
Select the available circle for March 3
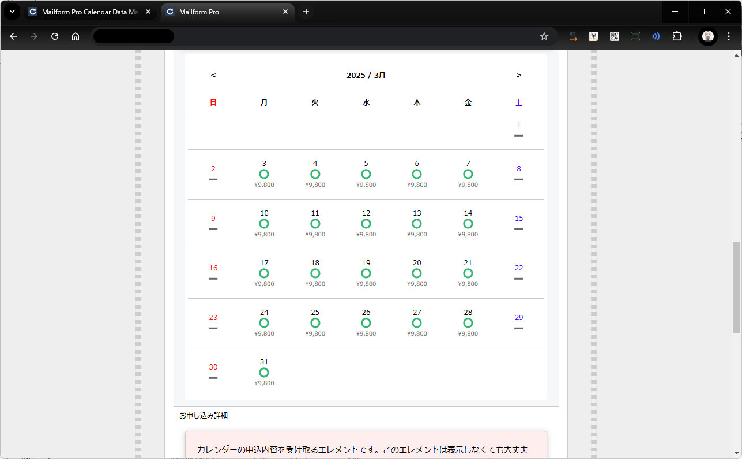pyautogui.click(x=264, y=174)
